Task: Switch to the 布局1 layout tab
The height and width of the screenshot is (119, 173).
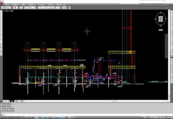Action: tap(17, 101)
